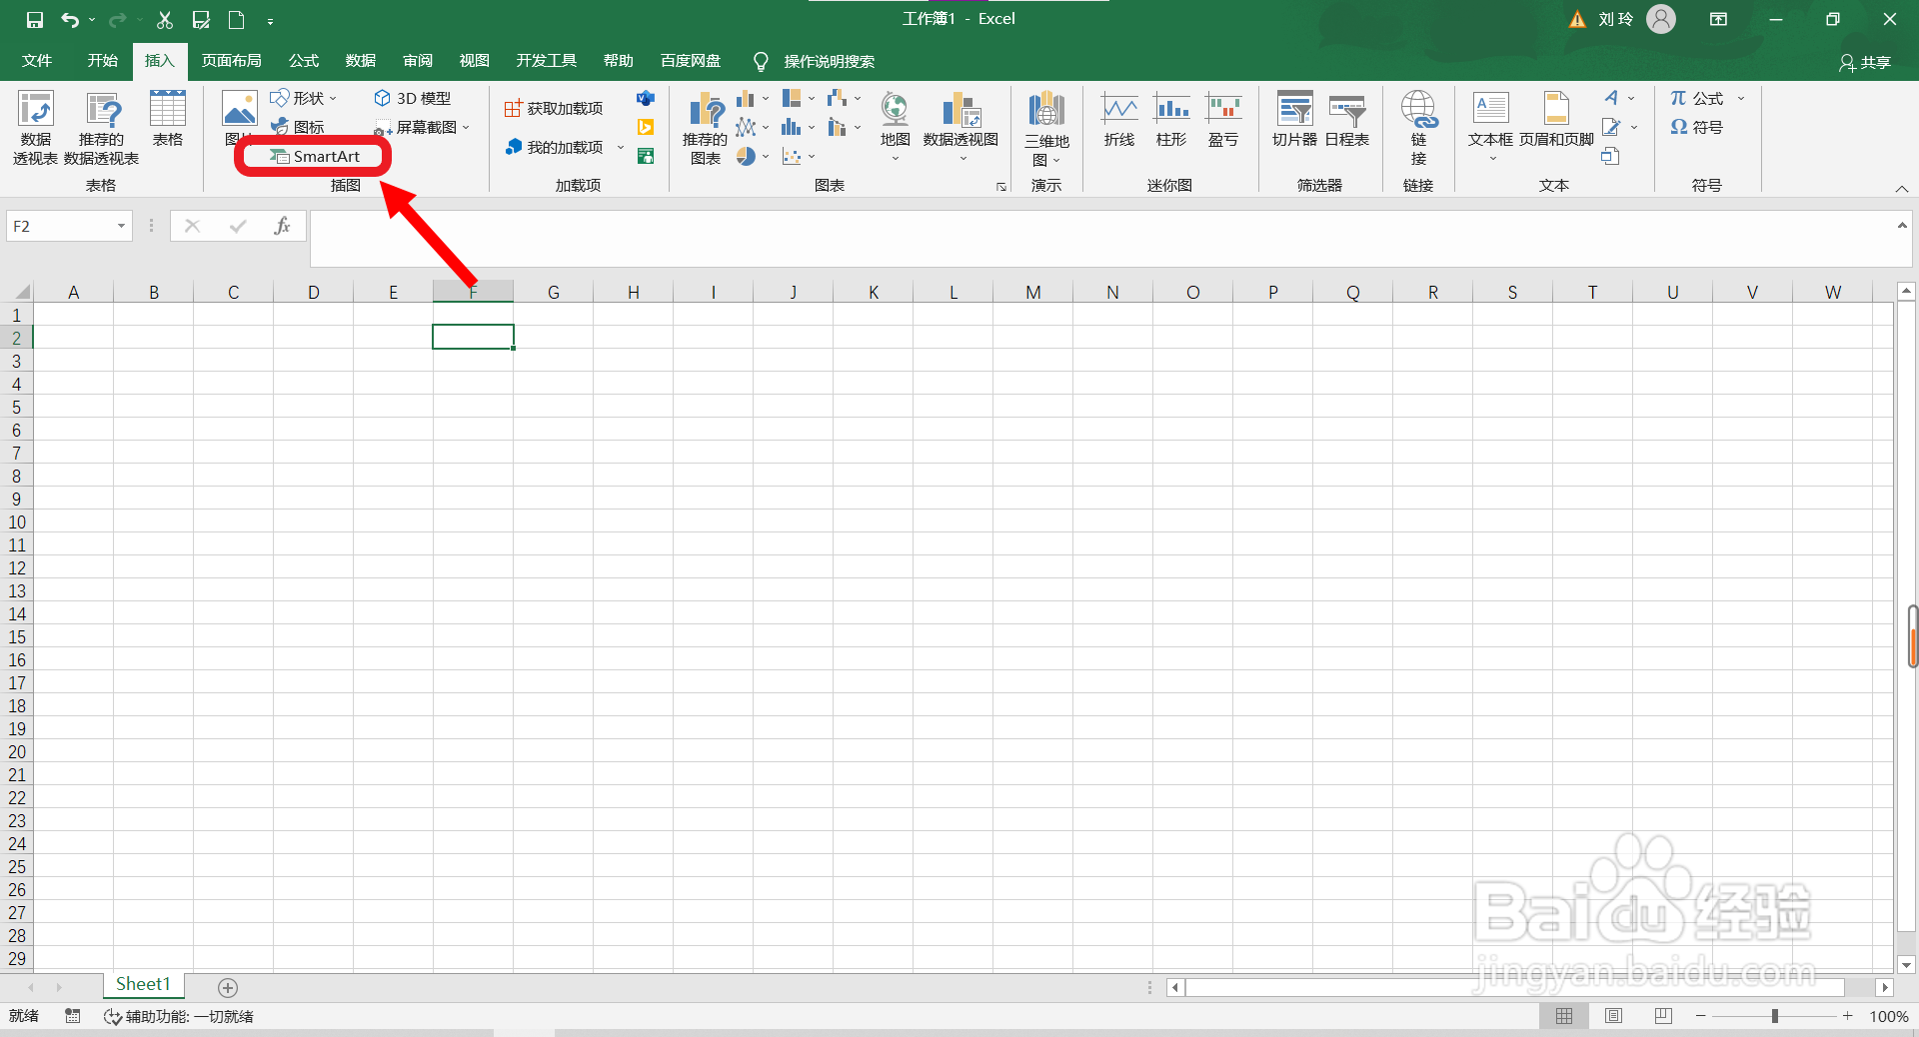Toggle macro recording in status bar
This screenshot has height=1037, width=1919.
point(72,1016)
